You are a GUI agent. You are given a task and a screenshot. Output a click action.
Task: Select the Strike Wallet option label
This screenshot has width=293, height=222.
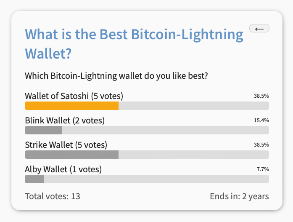(66, 145)
